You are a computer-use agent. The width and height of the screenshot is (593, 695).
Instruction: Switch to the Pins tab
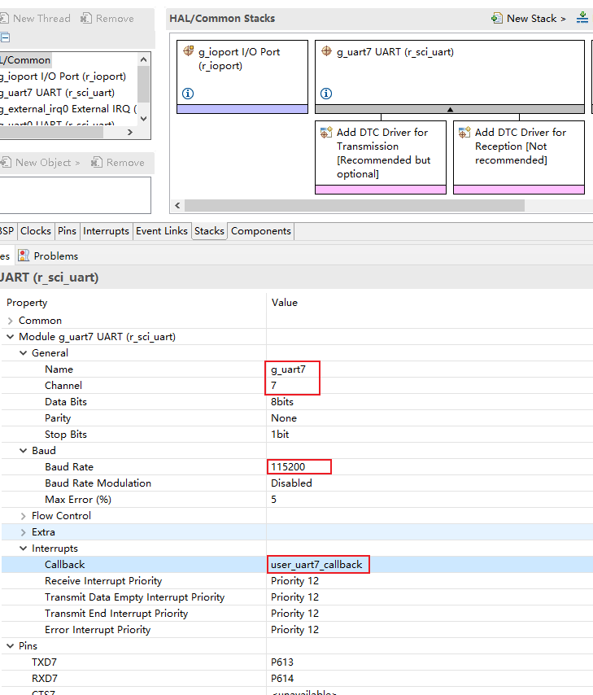click(67, 231)
